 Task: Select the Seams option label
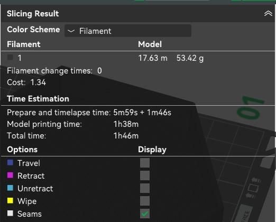coord(30,214)
